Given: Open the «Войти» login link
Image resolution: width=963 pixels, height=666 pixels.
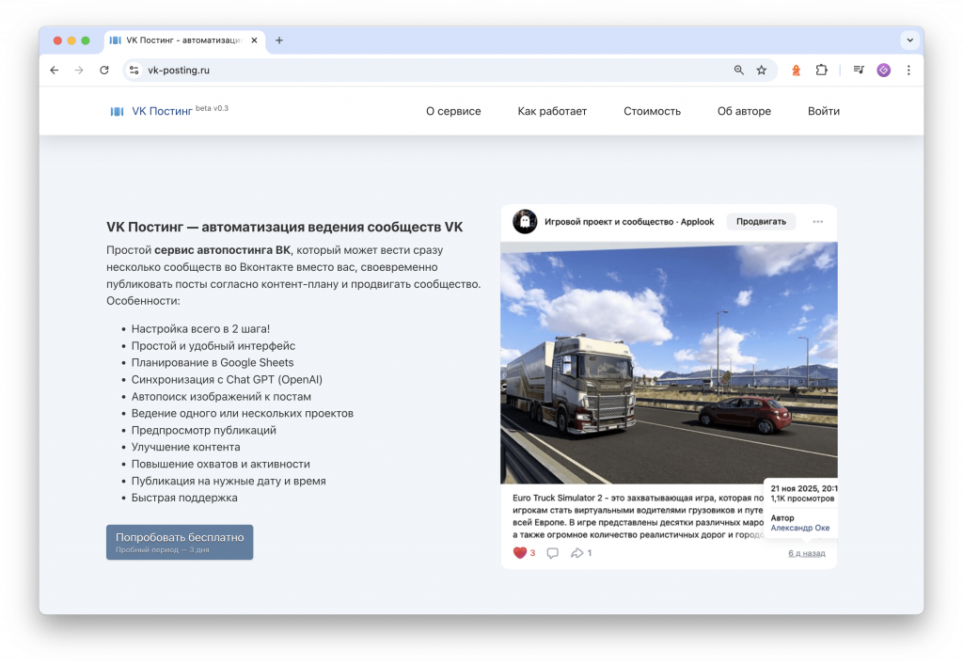Looking at the screenshot, I should pyautogui.click(x=823, y=111).
